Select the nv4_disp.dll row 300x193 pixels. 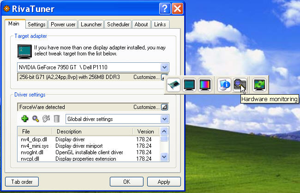[89, 139]
